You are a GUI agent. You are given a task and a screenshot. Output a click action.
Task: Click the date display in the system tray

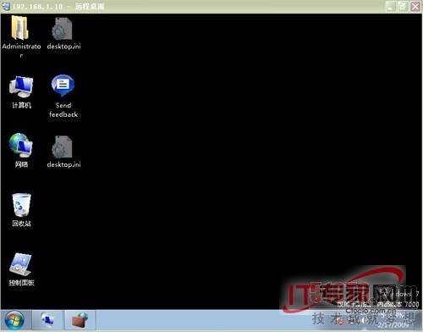tap(393, 325)
